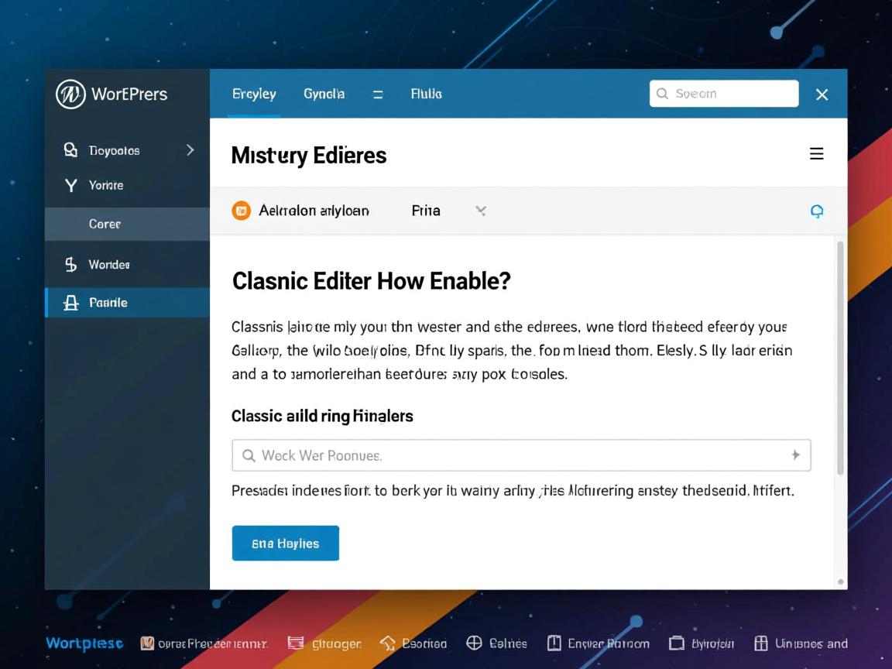
Task: Click the blue refresh icon at right
Action: pos(816,211)
